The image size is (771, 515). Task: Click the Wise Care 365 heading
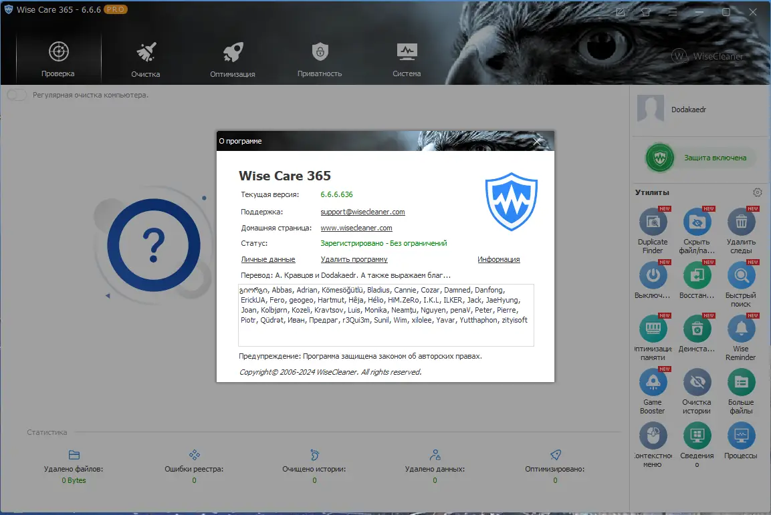pyautogui.click(x=285, y=176)
